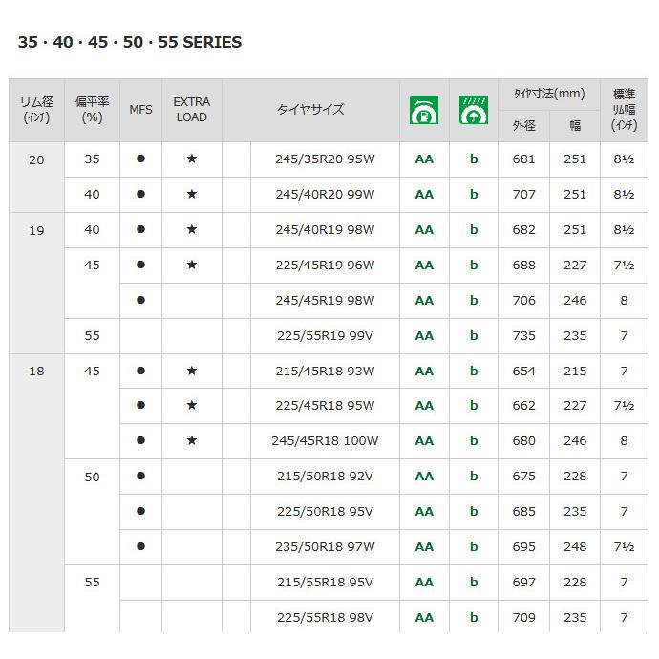Click the 'タイヤ寸法(mm)' header
This screenshot has height=659, width=659.
pos(549,94)
